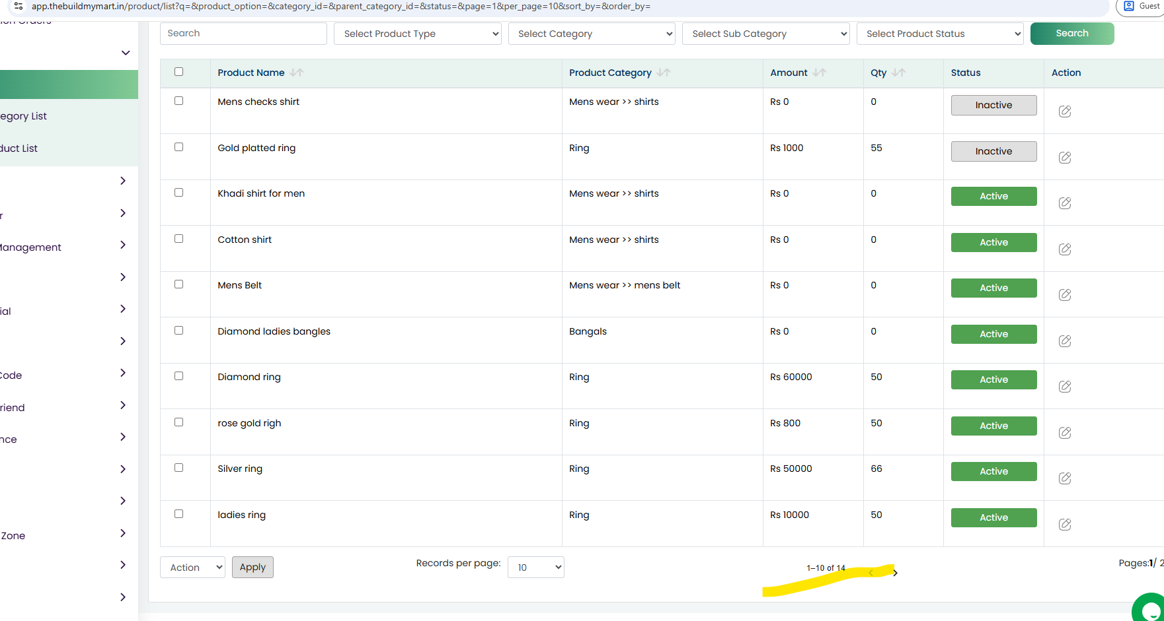Edit the Mens checks shirt product
The width and height of the screenshot is (1164, 621).
[x=1065, y=112]
